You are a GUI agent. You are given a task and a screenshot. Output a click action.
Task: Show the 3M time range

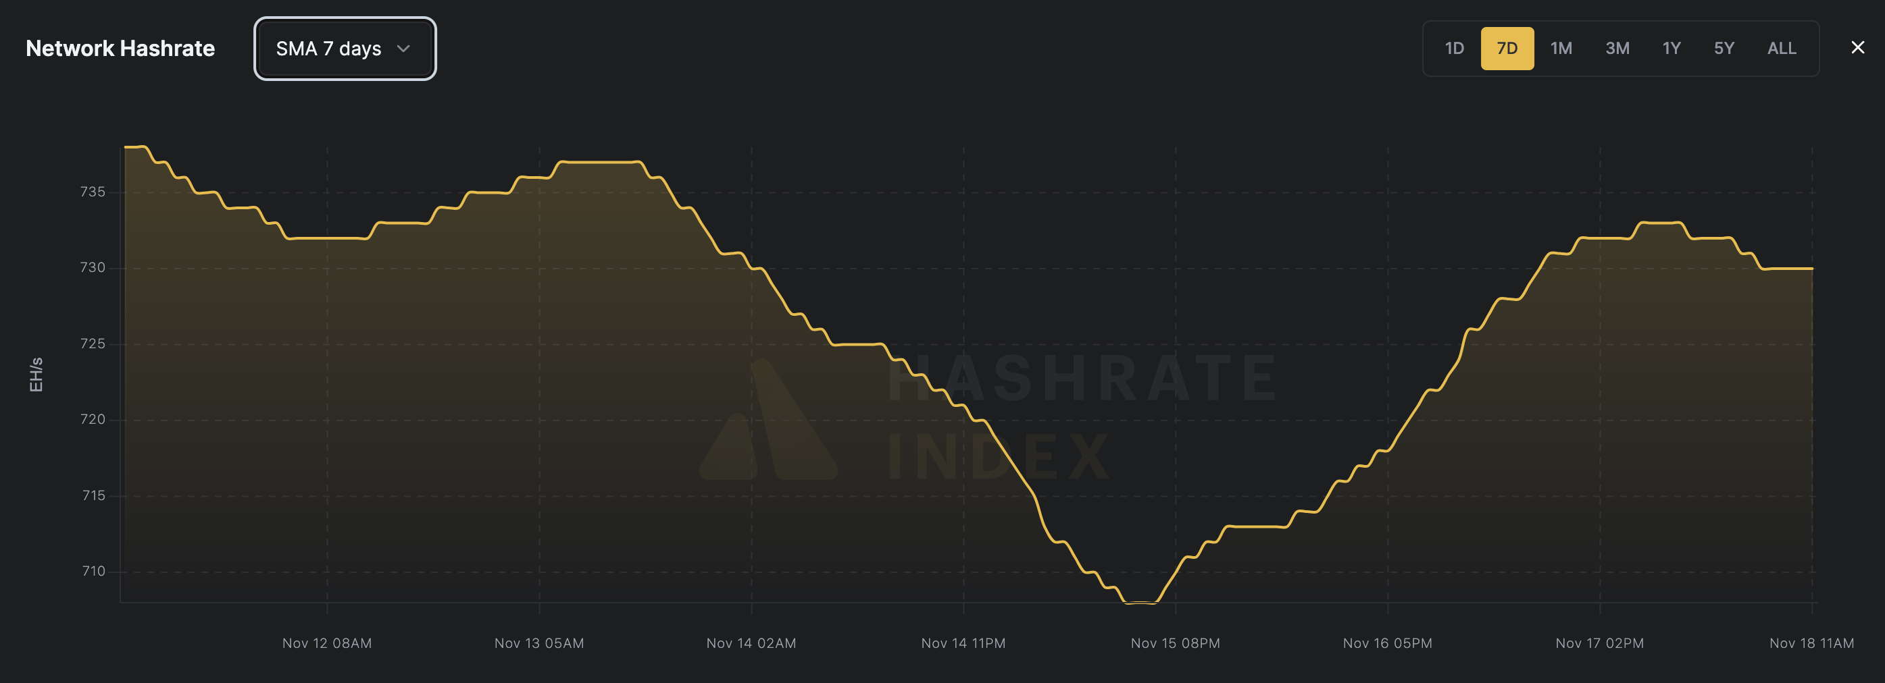coord(1617,49)
